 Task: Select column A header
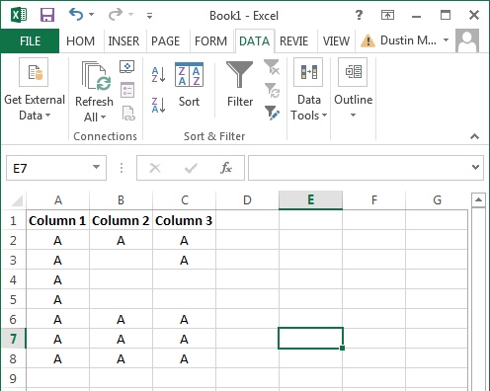(x=58, y=200)
